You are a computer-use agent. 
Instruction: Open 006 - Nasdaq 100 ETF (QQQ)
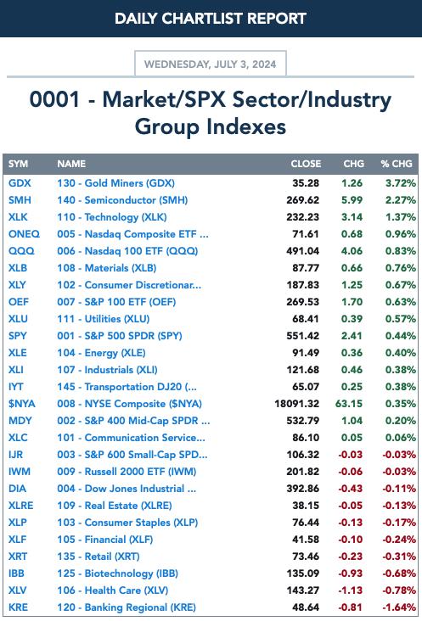(127, 251)
